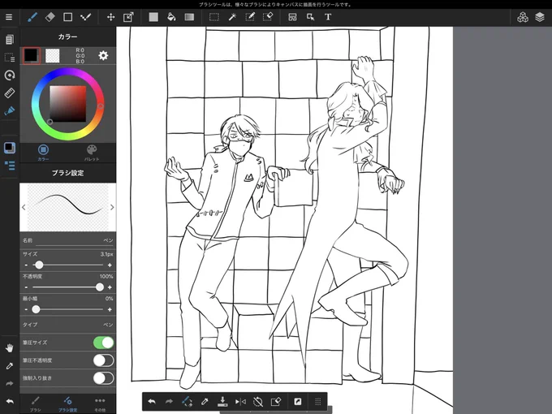The image size is (552, 414).
Task: Click the brush name field ペン
Action: point(67,241)
